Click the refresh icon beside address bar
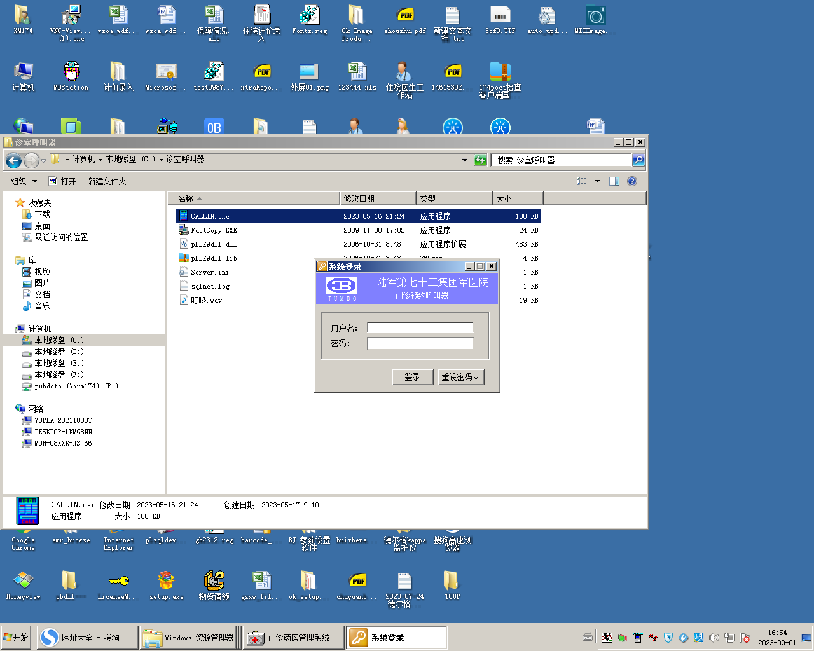The image size is (814, 651). pyautogui.click(x=480, y=160)
